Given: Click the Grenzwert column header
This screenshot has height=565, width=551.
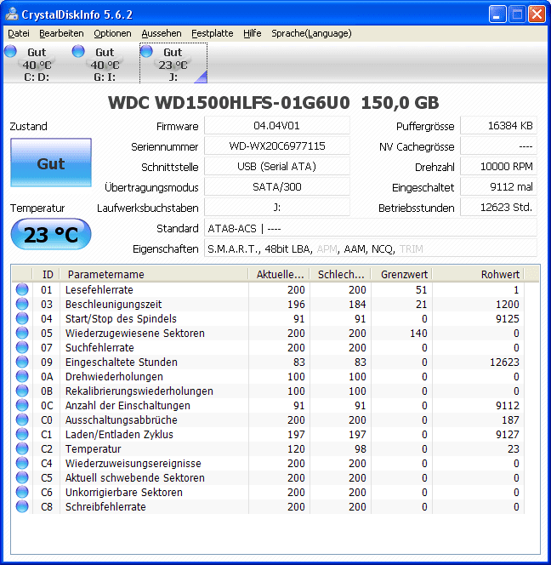Looking at the screenshot, I should (x=402, y=275).
